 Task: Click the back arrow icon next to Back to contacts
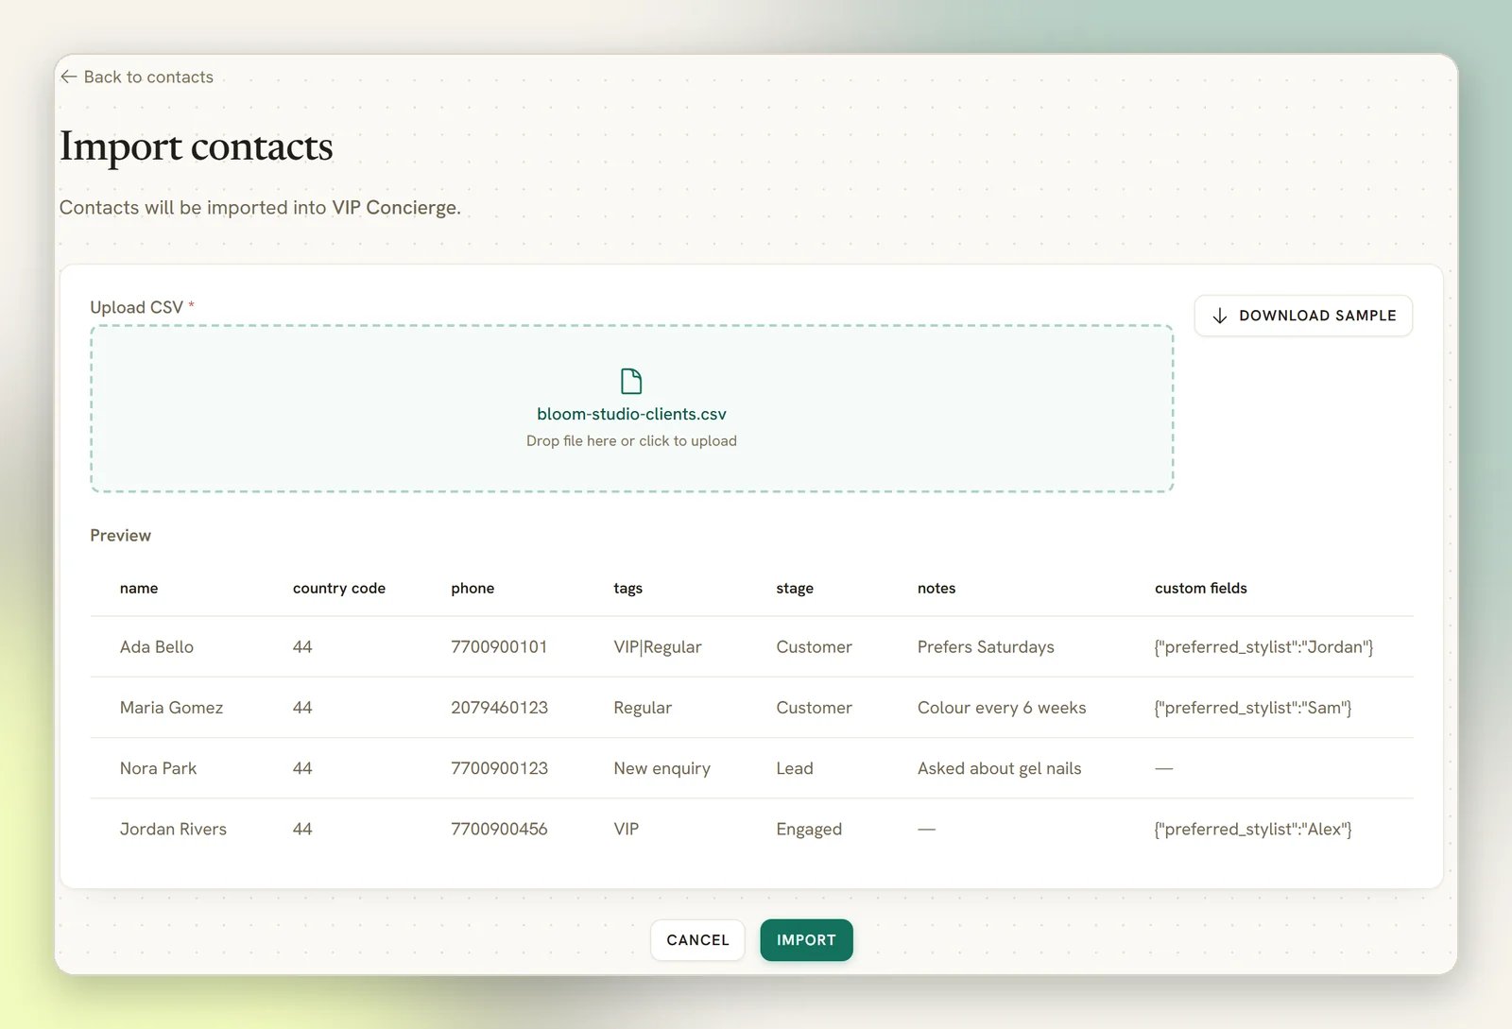coord(68,77)
